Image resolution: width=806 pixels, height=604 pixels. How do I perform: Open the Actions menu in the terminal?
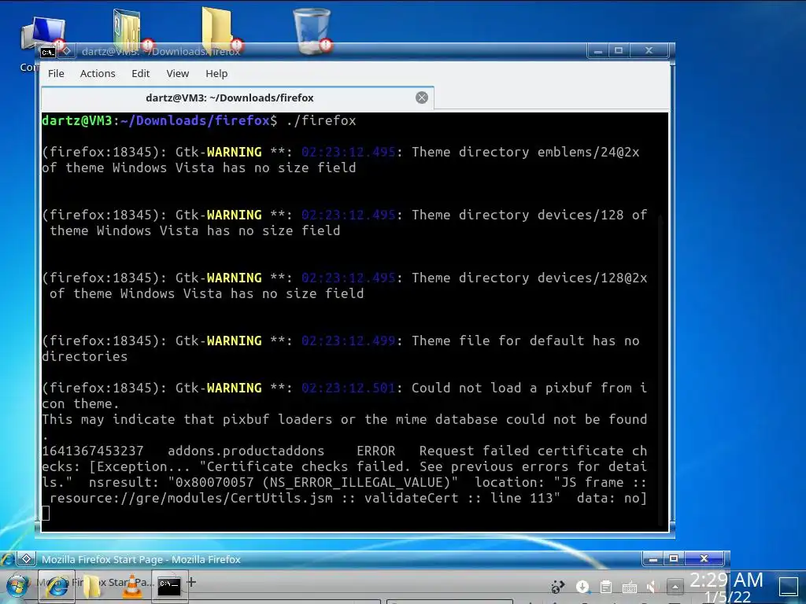[97, 73]
